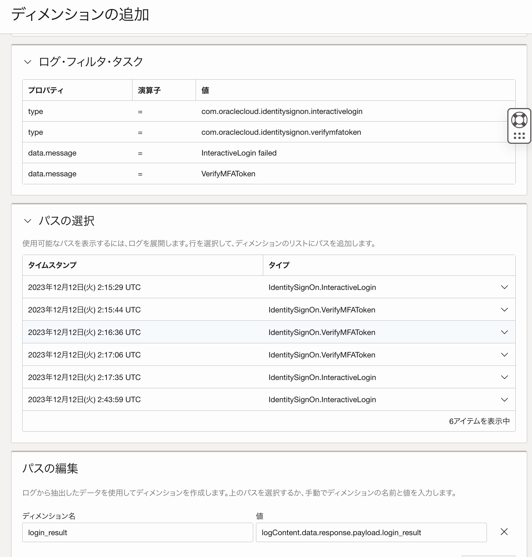This screenshot has width=532, height=557.
Task: Expand the 2:15:44 UTC VerifyMFAToken log row
Action: 504,310
